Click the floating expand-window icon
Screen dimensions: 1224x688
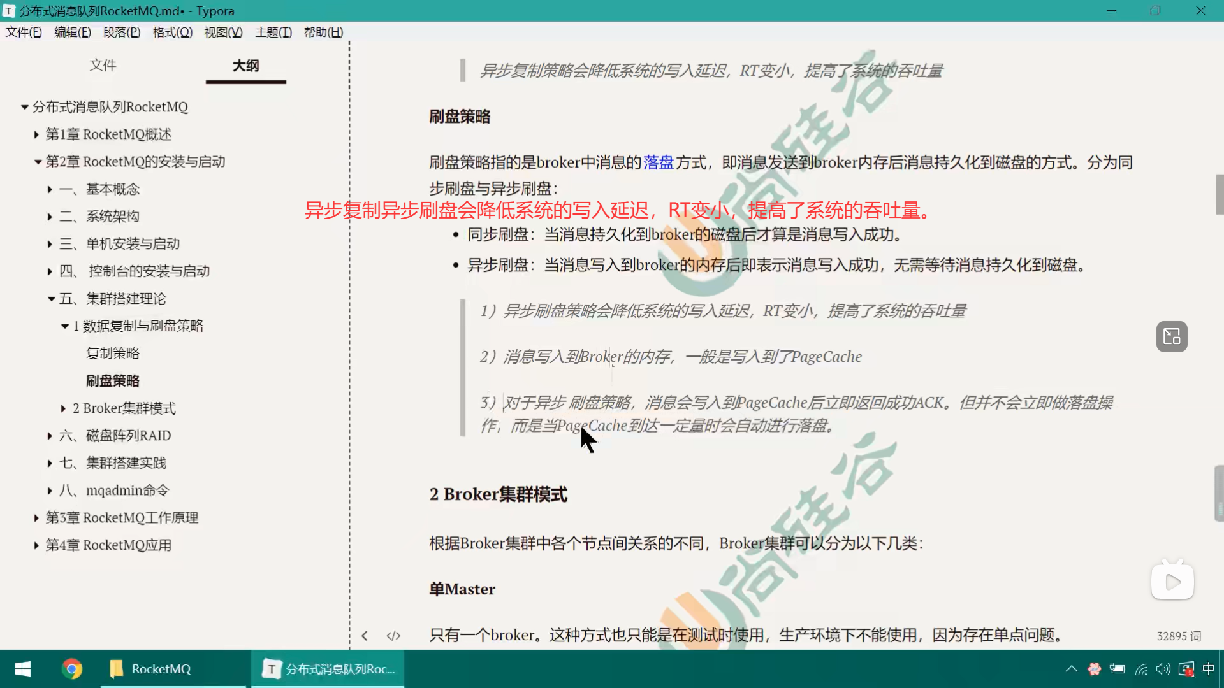(x=1172, y=336)
